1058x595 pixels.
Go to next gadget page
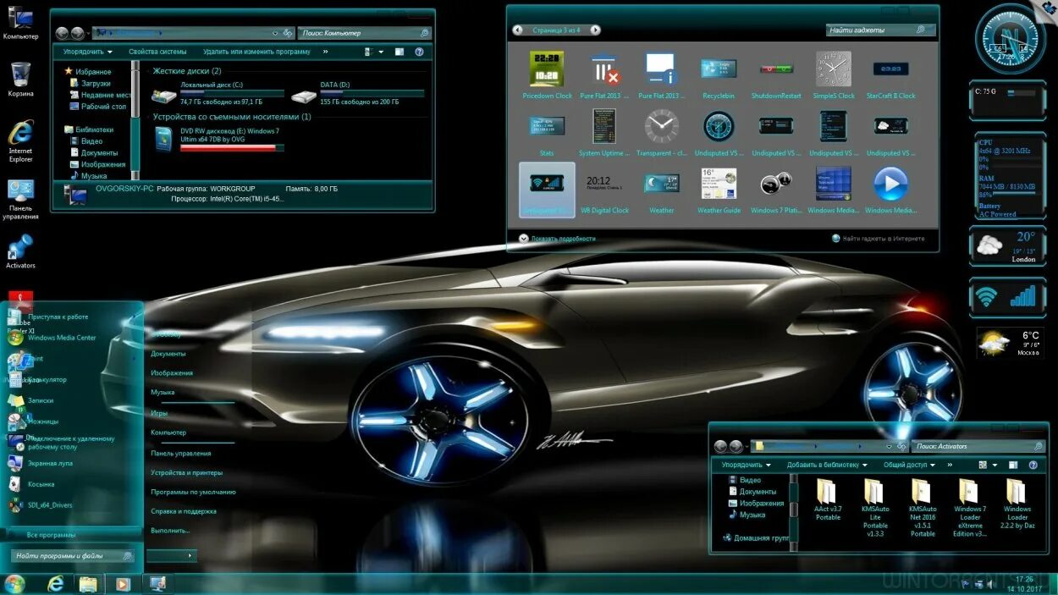[595, 30]
